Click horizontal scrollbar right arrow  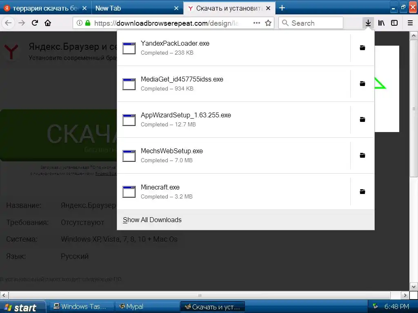point(405,295)
